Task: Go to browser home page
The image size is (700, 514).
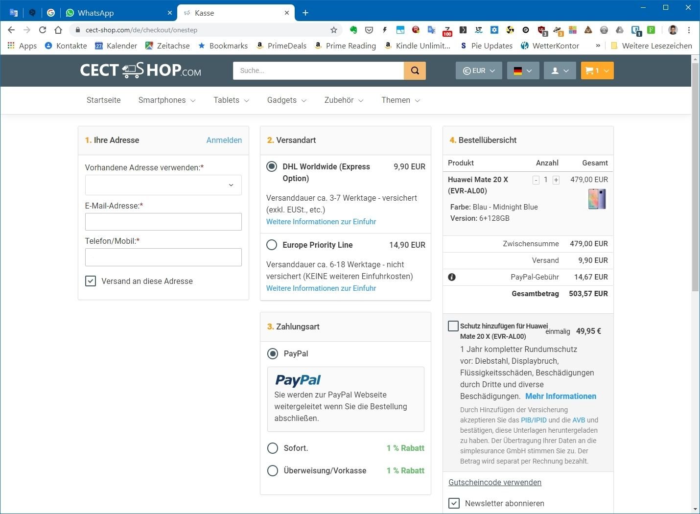Action: click(x=58, y=30)
